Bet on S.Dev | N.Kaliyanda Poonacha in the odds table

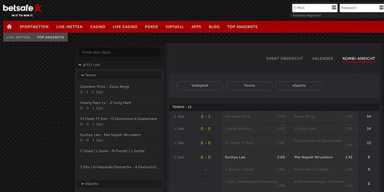click(255, 183)
